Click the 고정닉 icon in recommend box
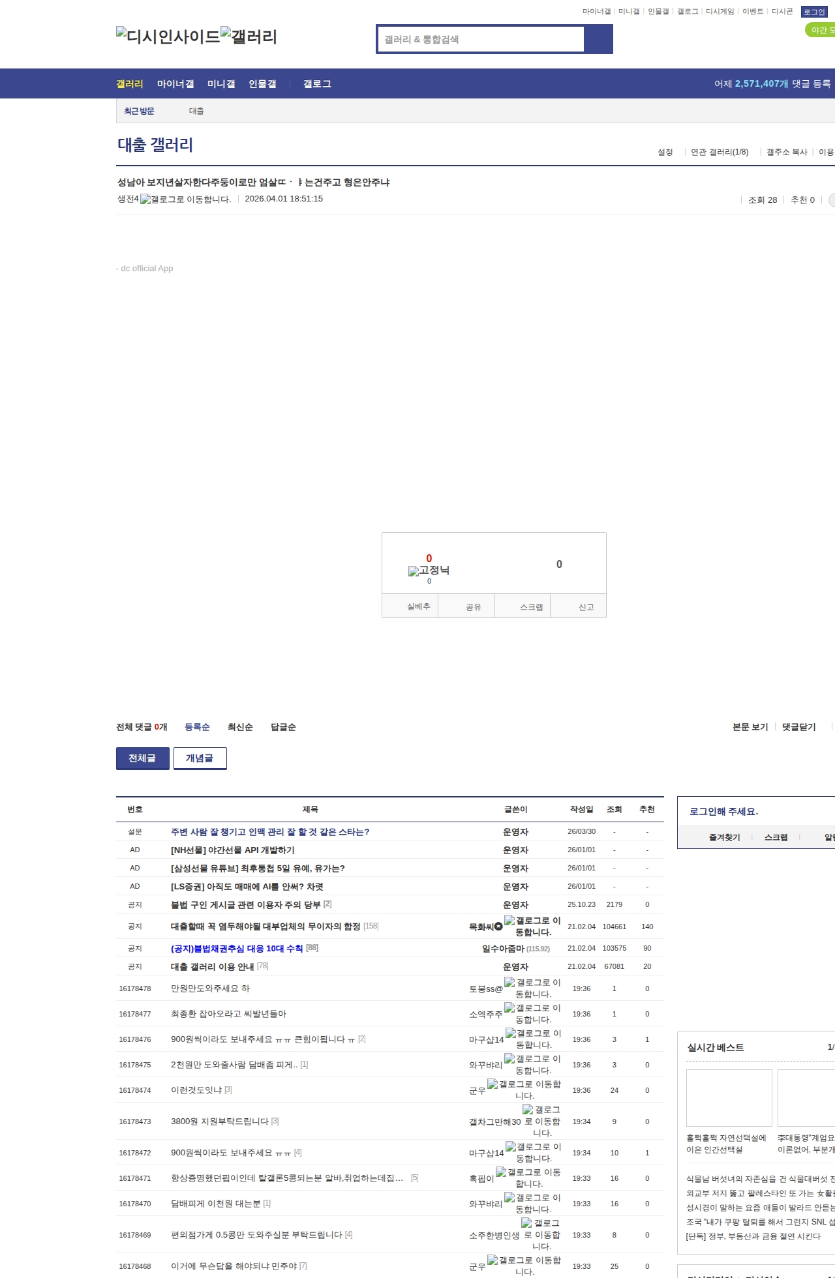 tap(429, 571)
